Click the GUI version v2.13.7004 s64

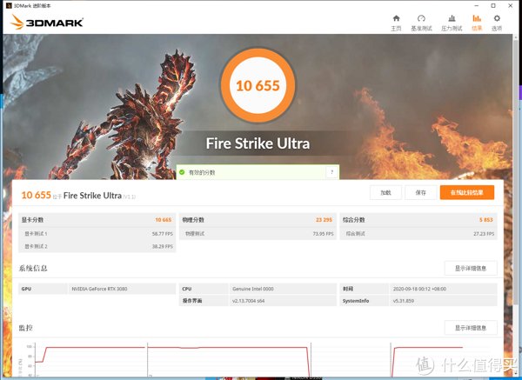248,301
